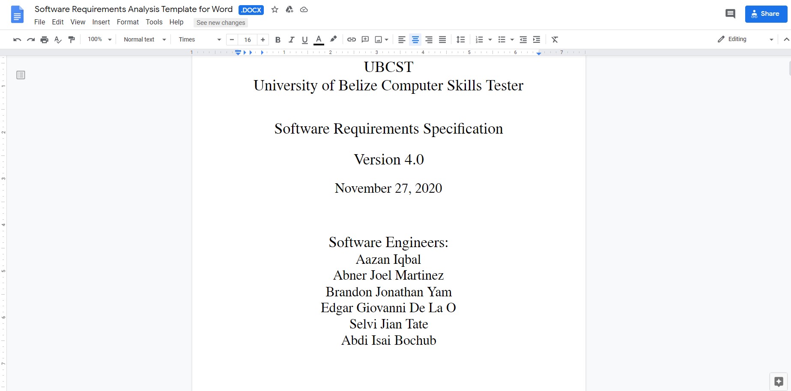Screen dimensions: 791x391
Task: Show the document outline
Action: 21,75
